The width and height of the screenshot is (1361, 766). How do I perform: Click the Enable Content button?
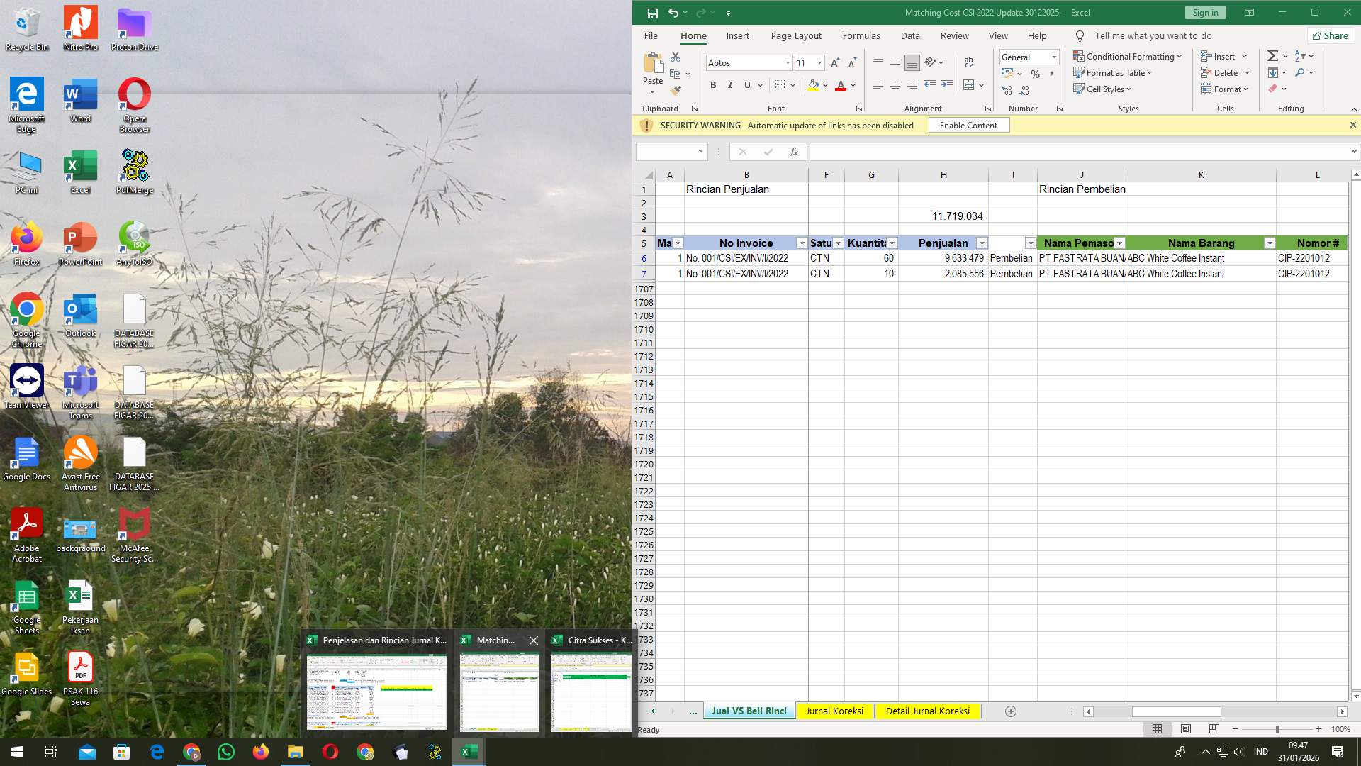968,125
